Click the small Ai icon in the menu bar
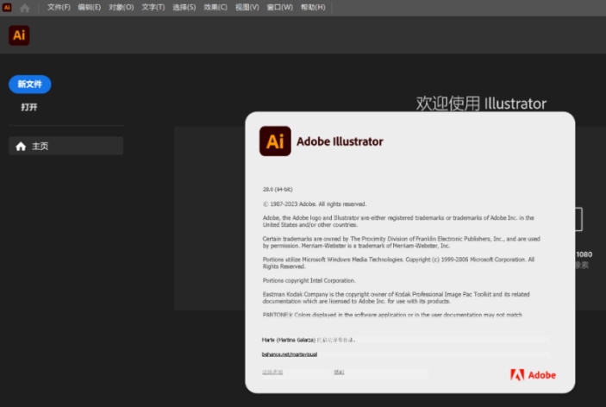 click(7, 7)
